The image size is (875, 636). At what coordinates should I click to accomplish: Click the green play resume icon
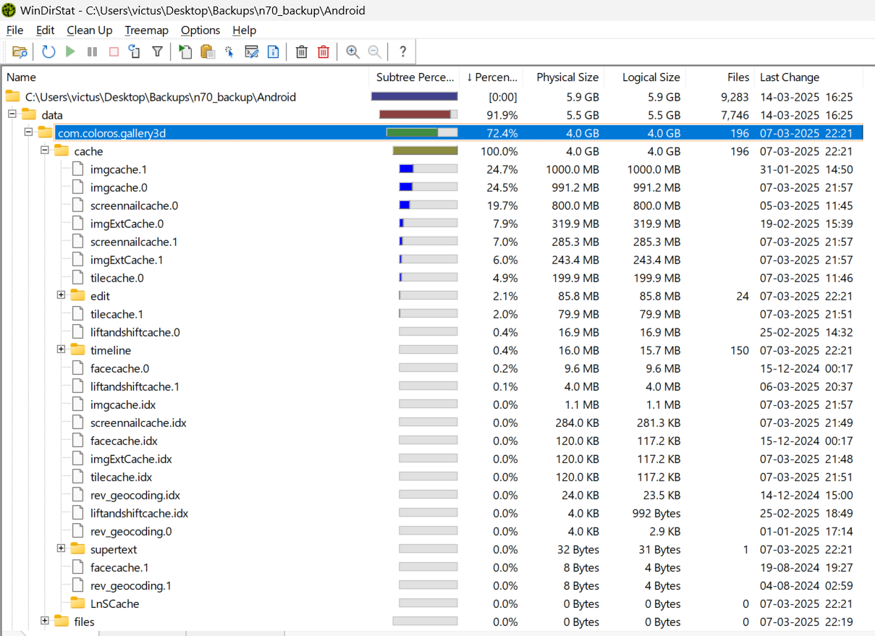pos(70,51)
